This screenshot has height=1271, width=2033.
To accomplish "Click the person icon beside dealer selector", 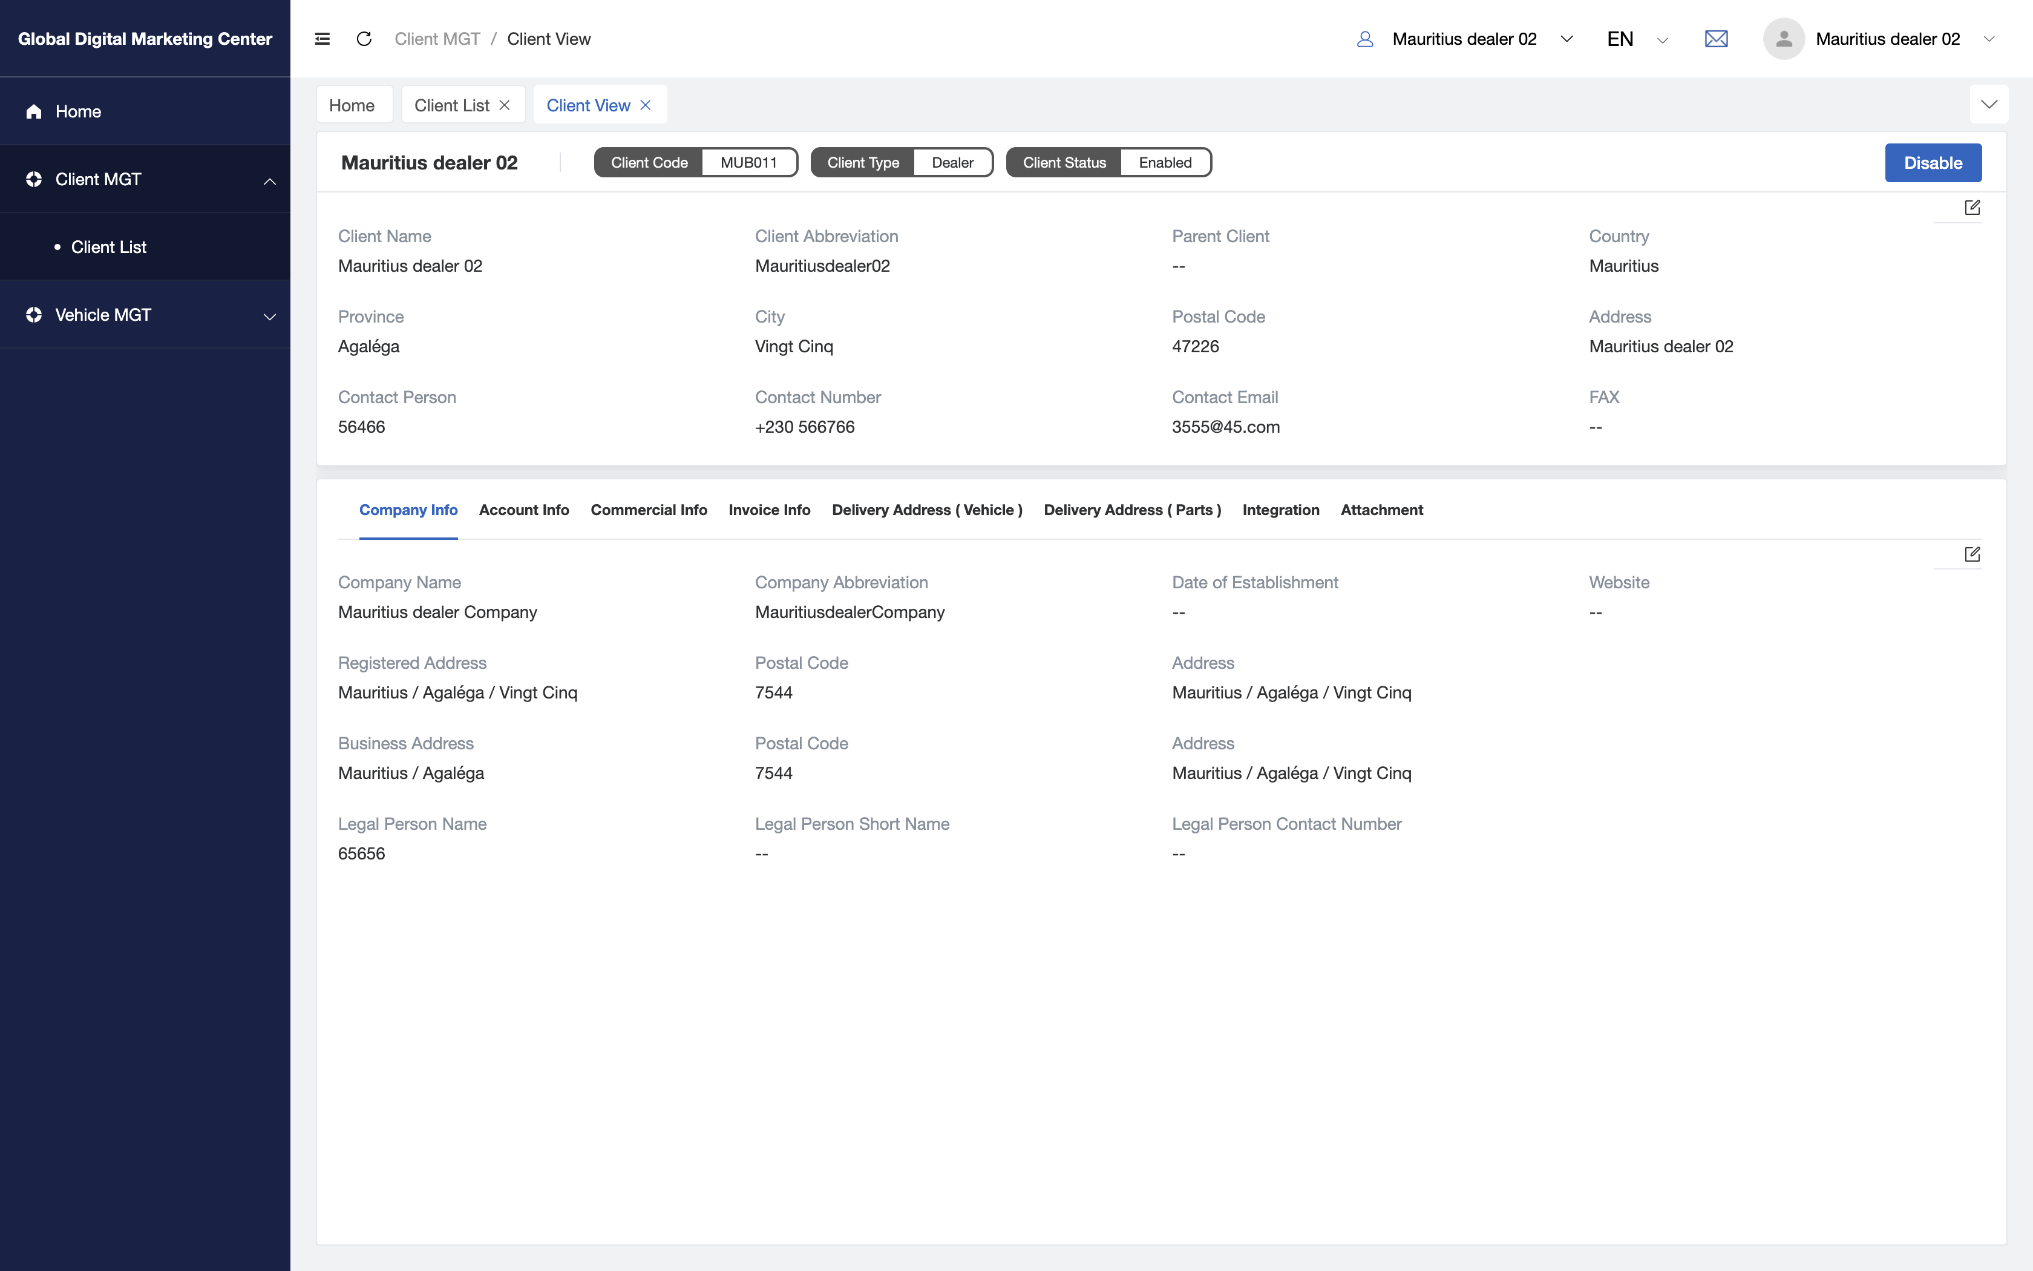I will [1365, 39].
